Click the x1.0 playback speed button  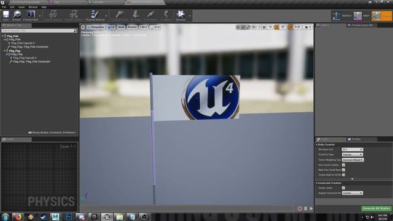(155, 27)
